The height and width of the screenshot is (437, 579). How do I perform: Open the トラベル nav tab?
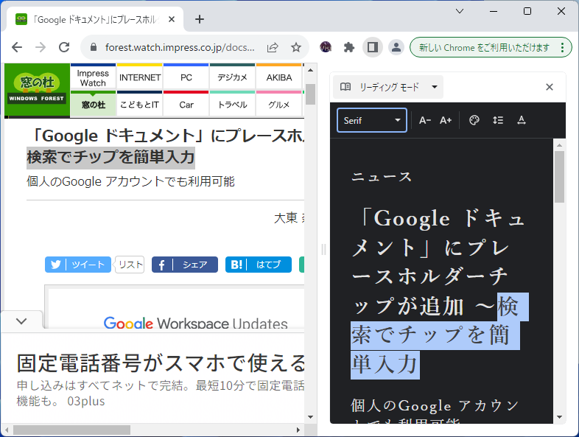point(232,104)
